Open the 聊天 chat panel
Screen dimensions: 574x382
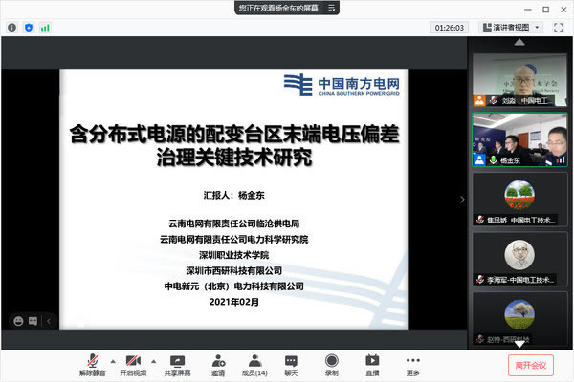coord(291,363)
